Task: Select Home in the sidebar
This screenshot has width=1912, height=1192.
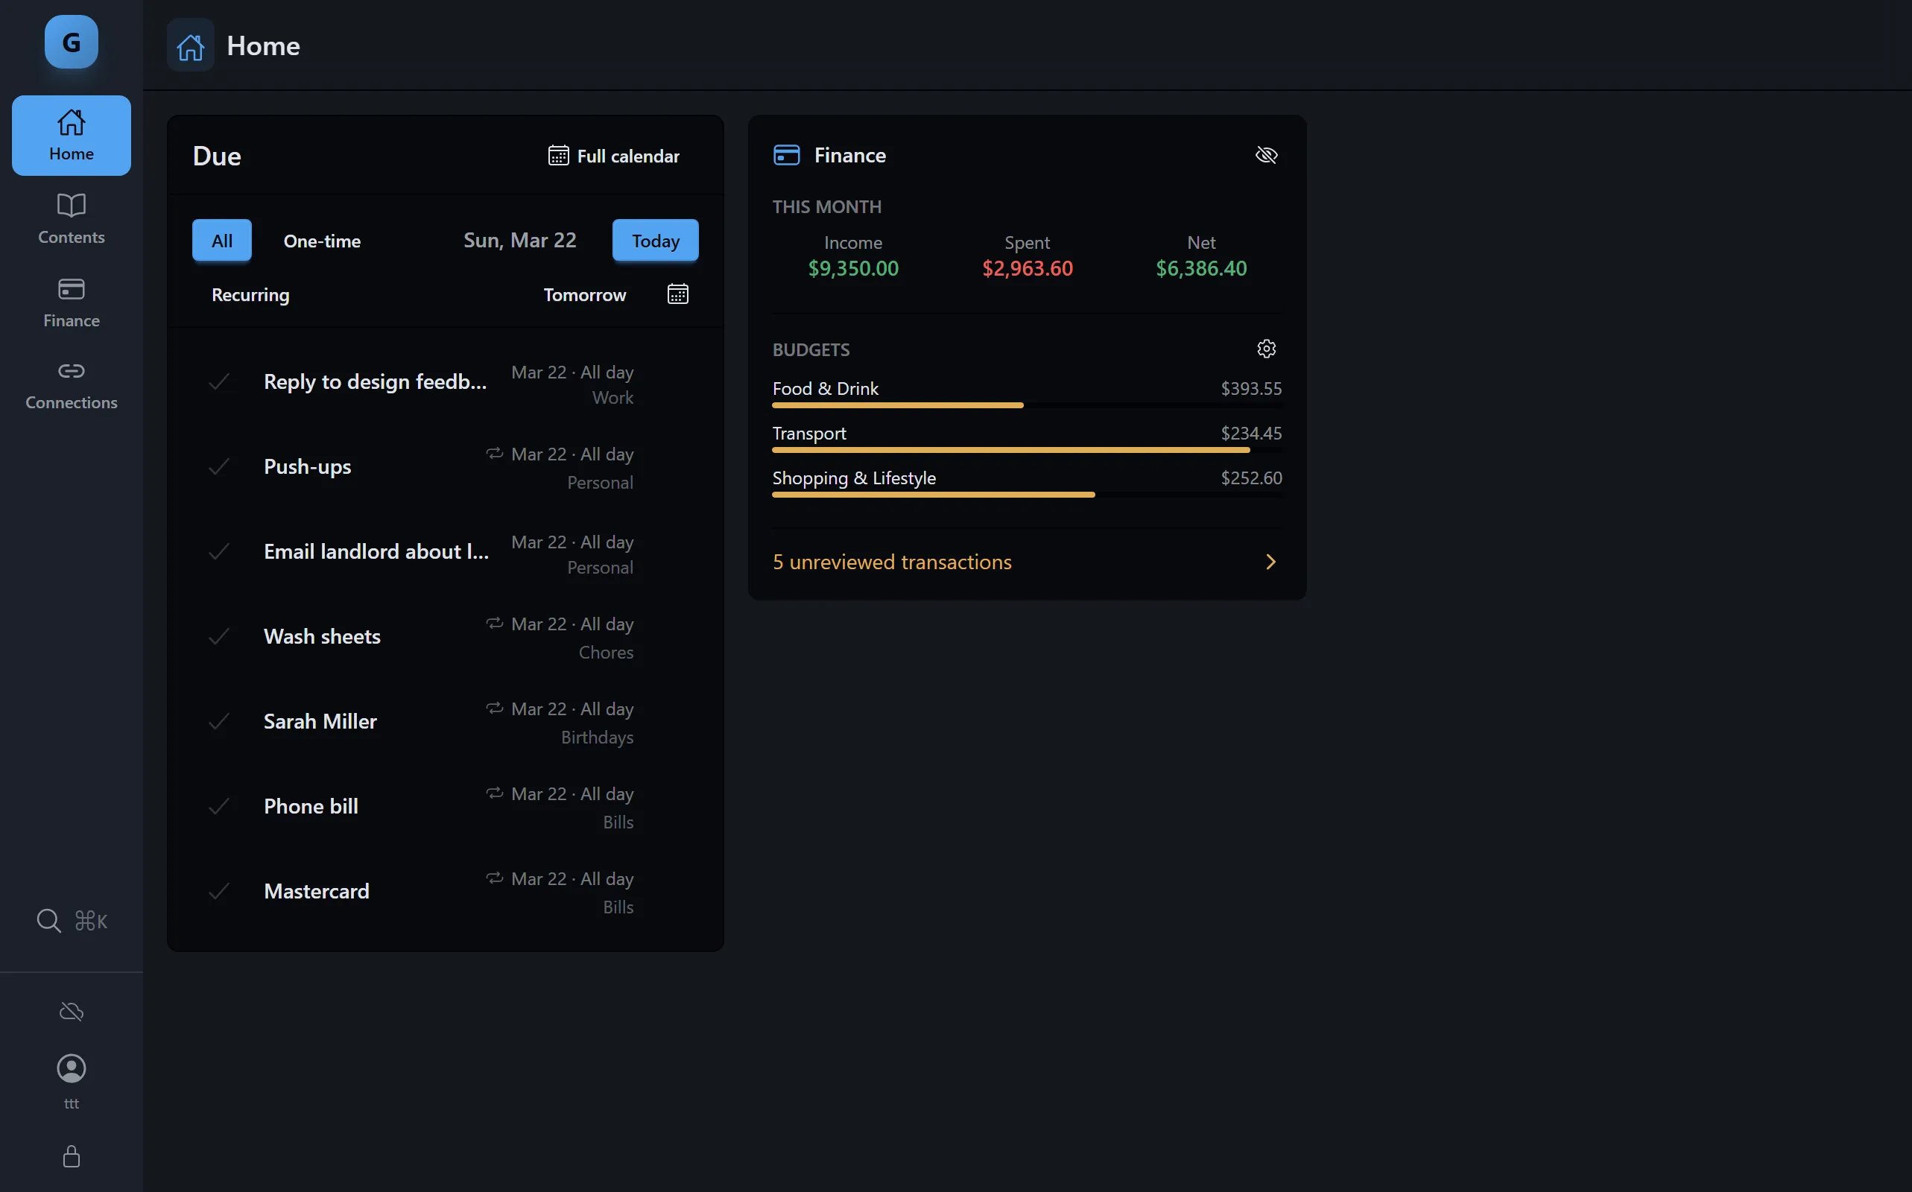Action: point(70,135)
